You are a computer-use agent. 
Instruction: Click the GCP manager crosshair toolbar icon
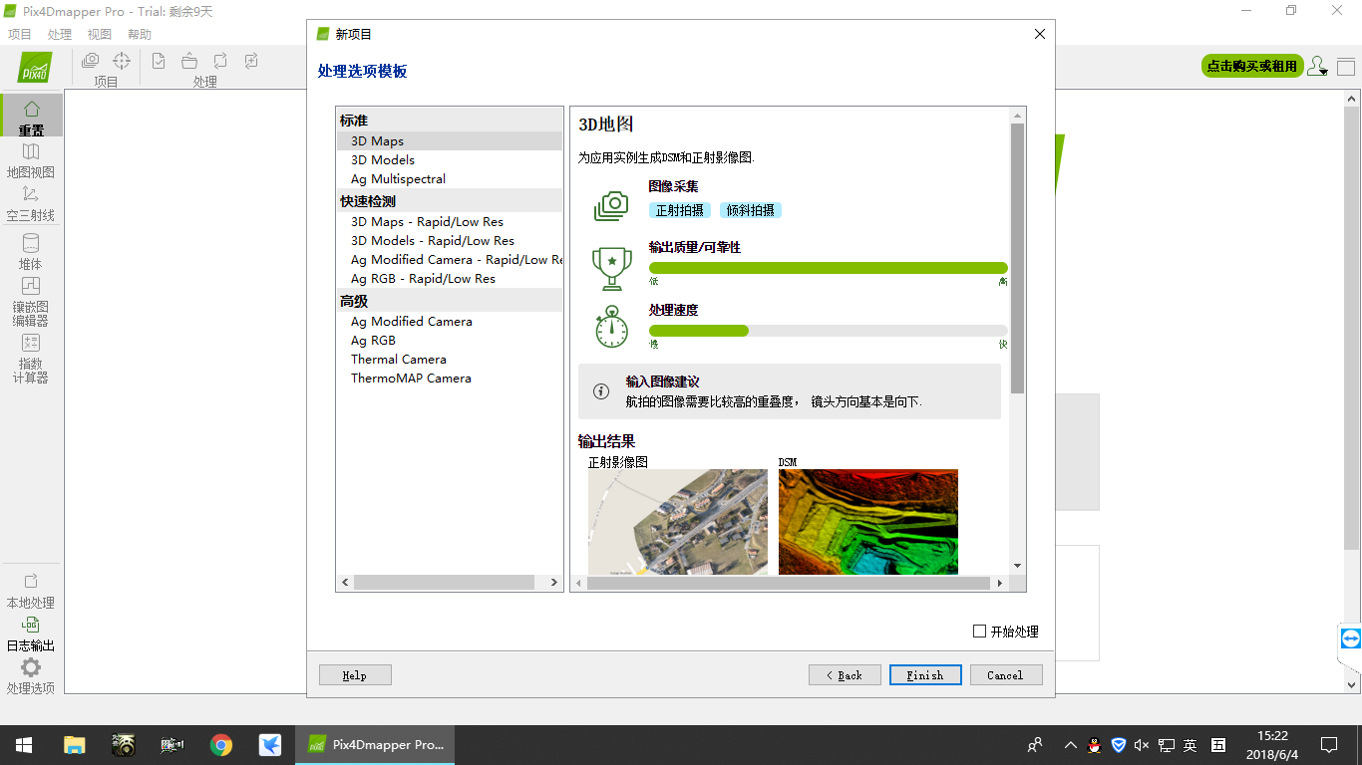point(122,61)
